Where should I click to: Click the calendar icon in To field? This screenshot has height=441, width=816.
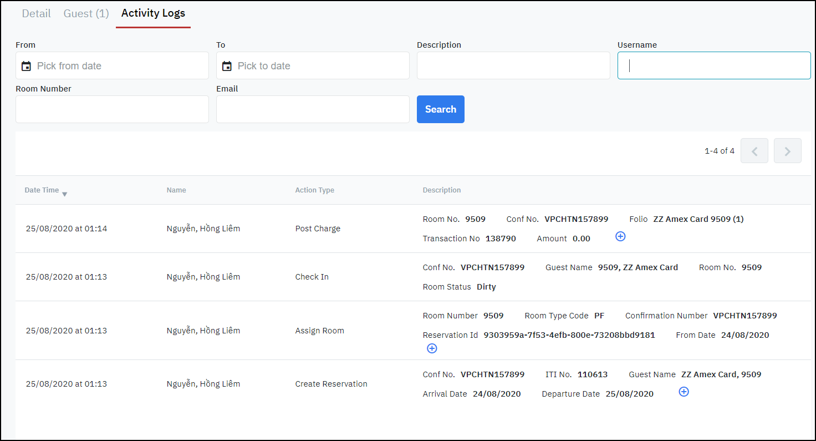227,66
